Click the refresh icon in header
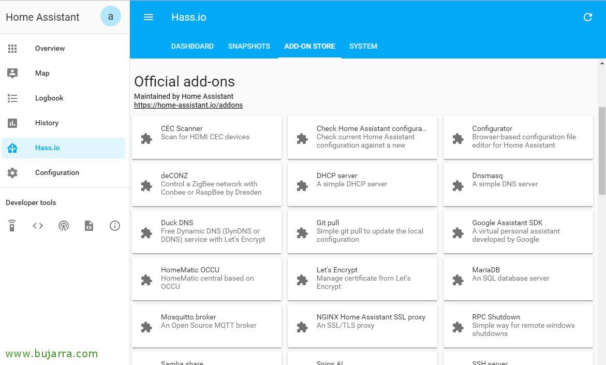The height and width of the screenshot is (365, 606). [x=588, y=17]
